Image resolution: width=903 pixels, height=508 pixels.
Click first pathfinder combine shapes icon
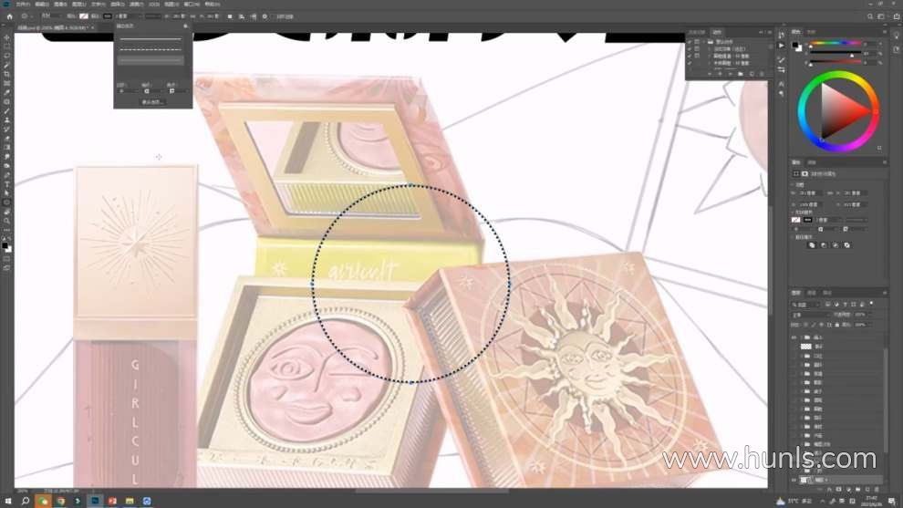(812, 245)
